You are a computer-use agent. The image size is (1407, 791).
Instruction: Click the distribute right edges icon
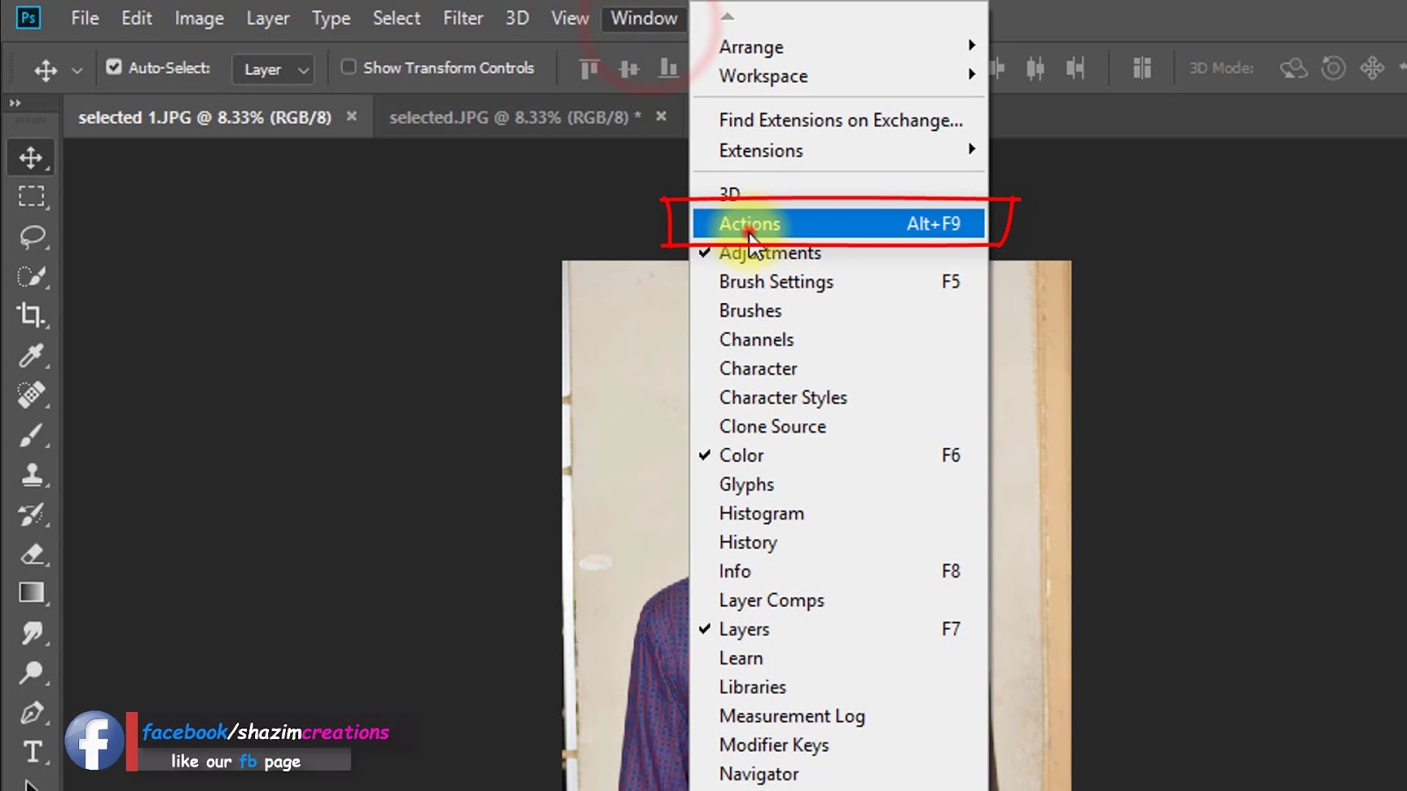pyautogui.click(x=1075, y=68)
